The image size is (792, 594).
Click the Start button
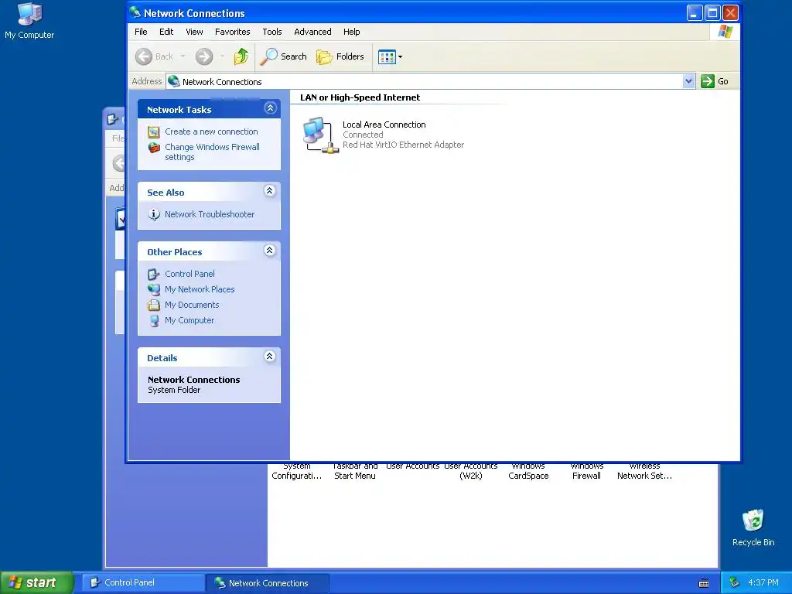pos(36,582)
